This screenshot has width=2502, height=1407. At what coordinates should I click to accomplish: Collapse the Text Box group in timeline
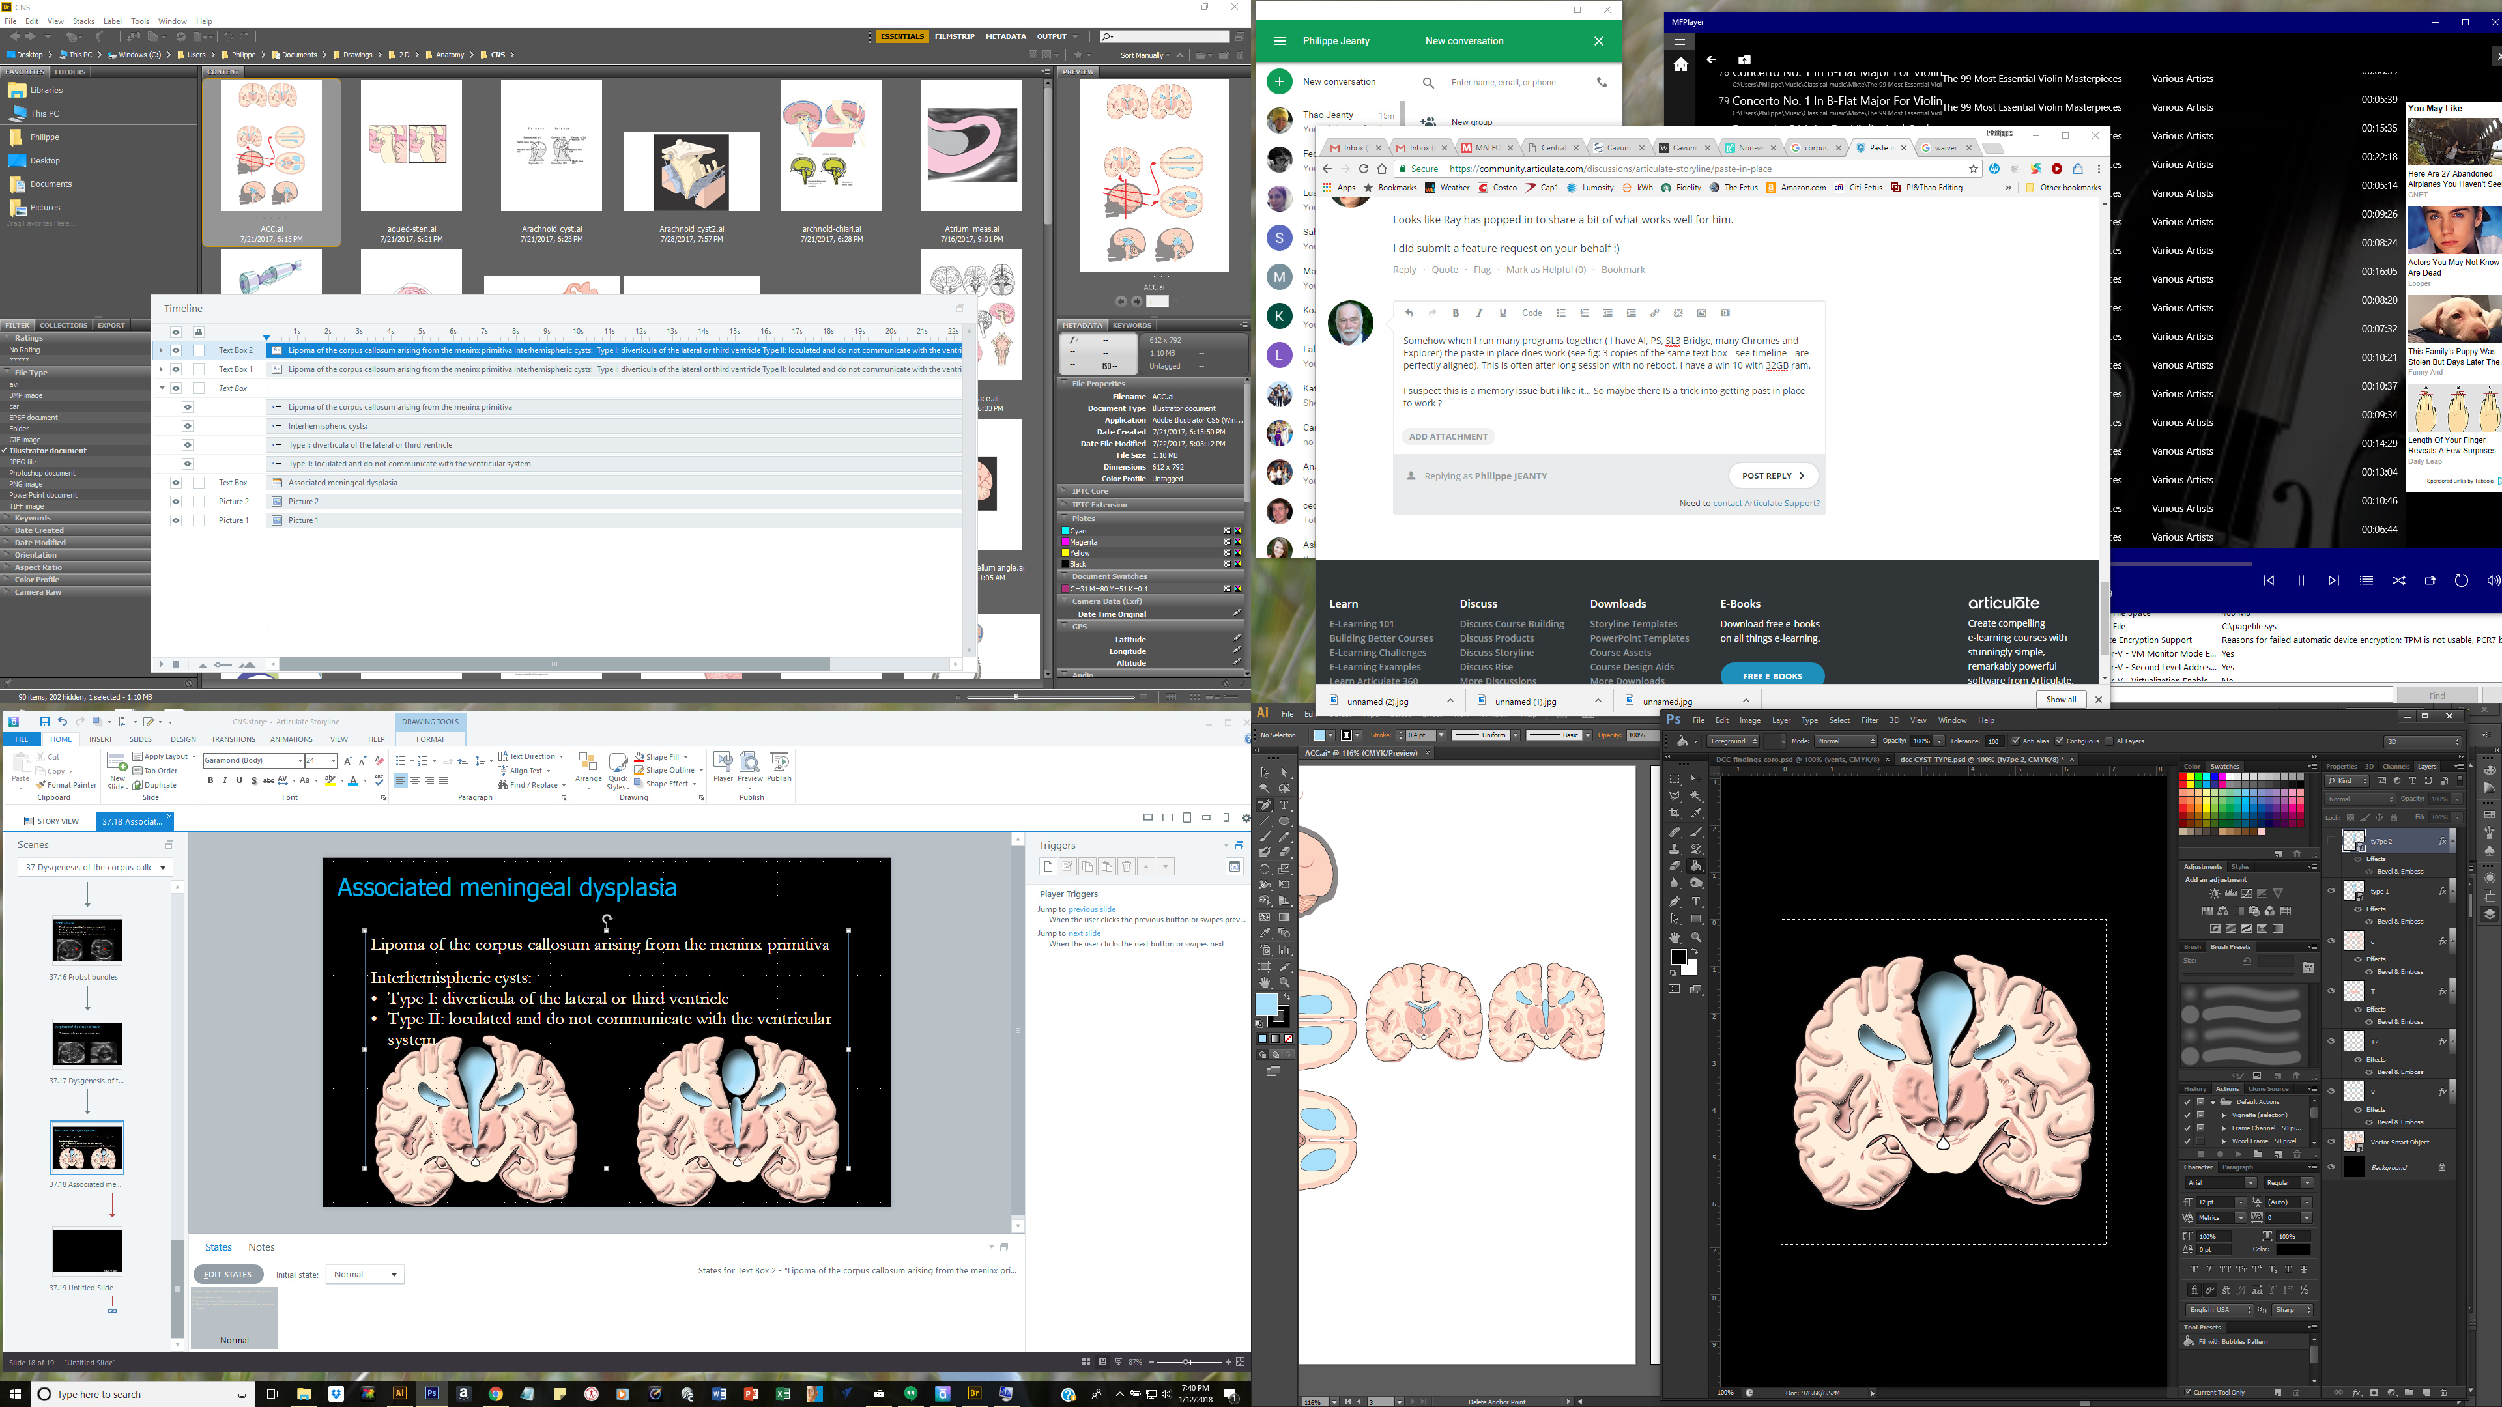(162, 388)
